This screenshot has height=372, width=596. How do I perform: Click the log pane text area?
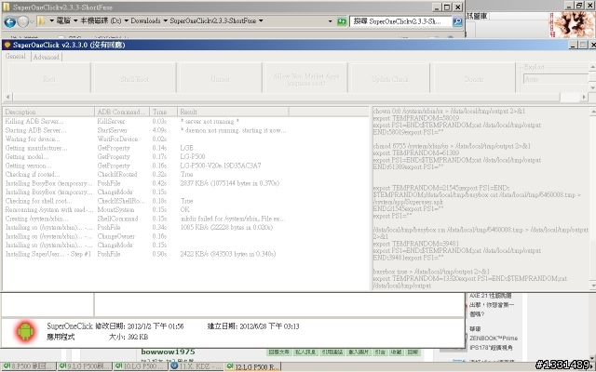pyautogui.click(x=481, y=198)
